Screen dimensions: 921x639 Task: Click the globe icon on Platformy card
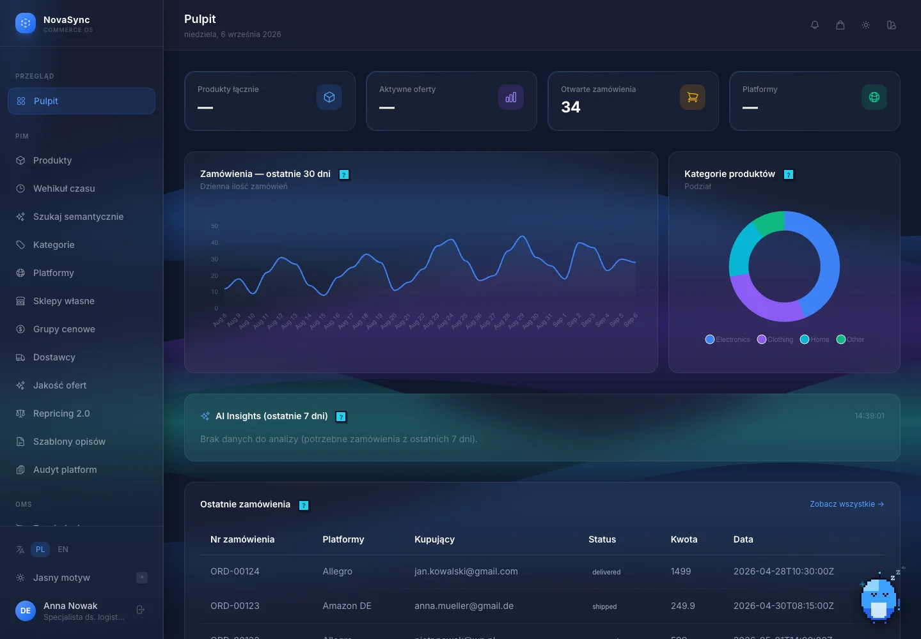(x=874, y=97)
